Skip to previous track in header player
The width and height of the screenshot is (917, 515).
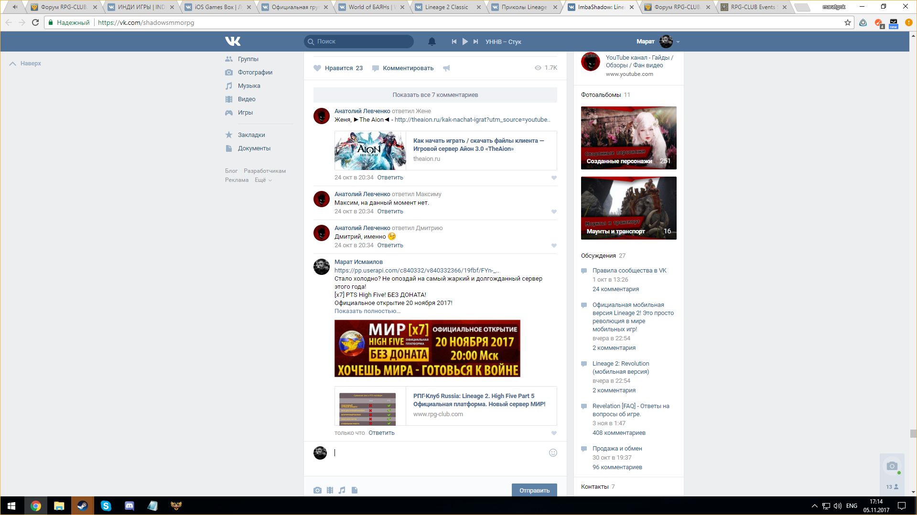pyautogui.click(x=454, y=42)
